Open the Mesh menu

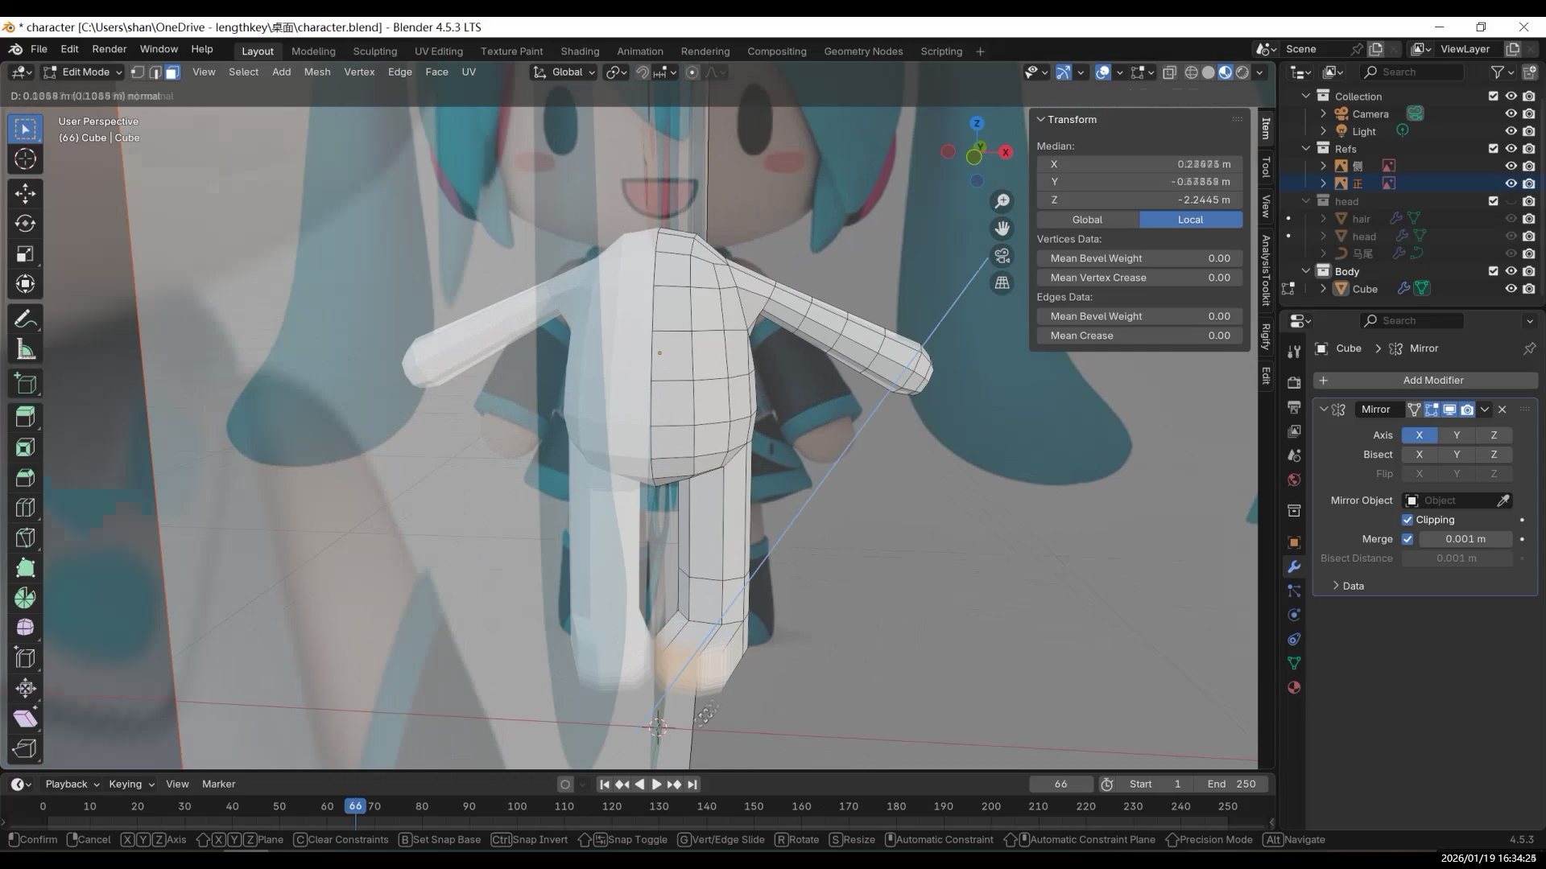pos(316,72)
